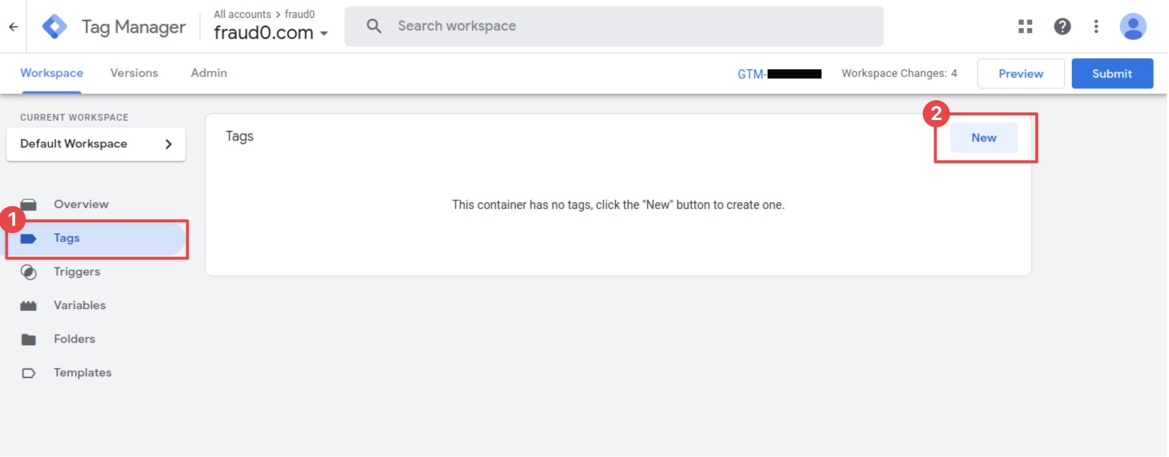The width and height of the screenshot is (1169, 457).
Task: Open the Admin tab
Action: pos(209,73)
